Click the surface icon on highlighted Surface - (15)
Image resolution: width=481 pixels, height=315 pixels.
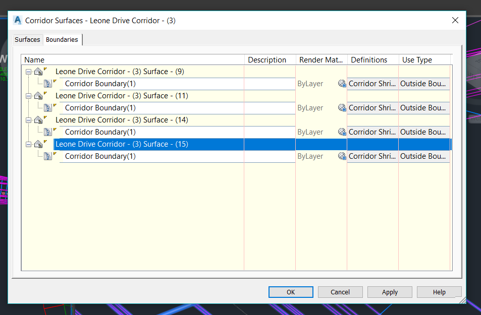(38, 144)
